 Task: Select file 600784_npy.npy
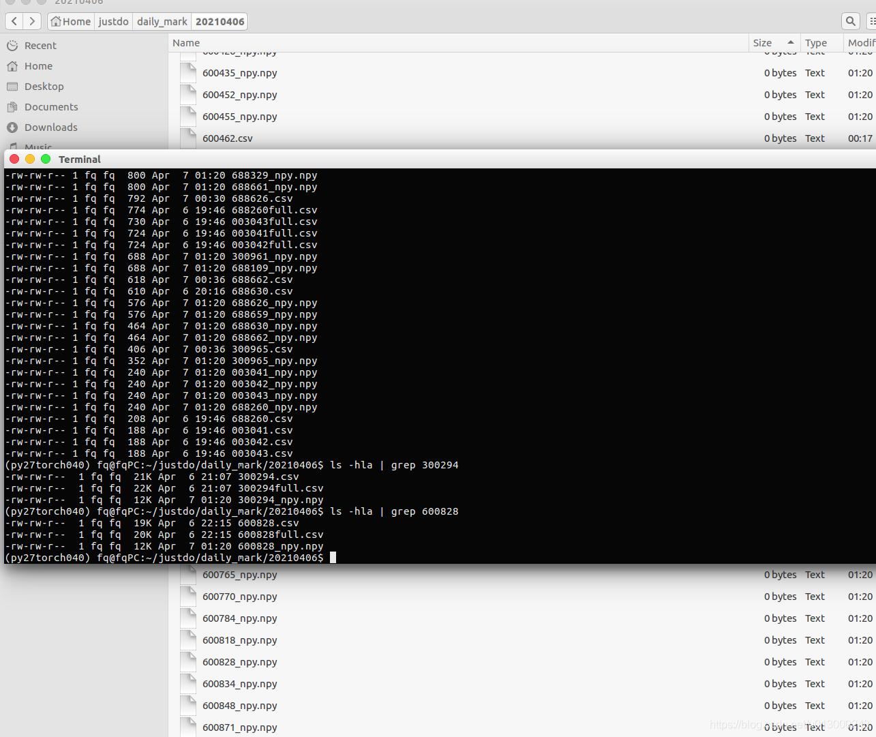[239, 618]
